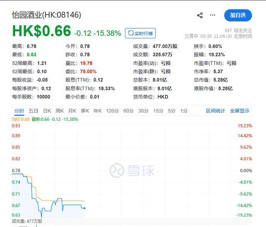
Task: Open the 日K chart tab
Action: click(x=47, y=111)
